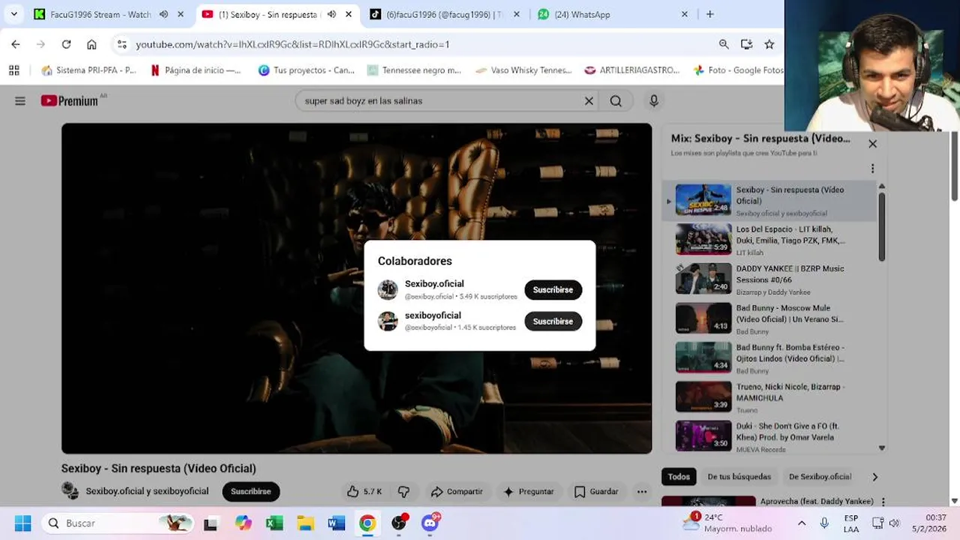960x540 pixels.
Task: Go back in Chrome
Action: coord(16,44)
